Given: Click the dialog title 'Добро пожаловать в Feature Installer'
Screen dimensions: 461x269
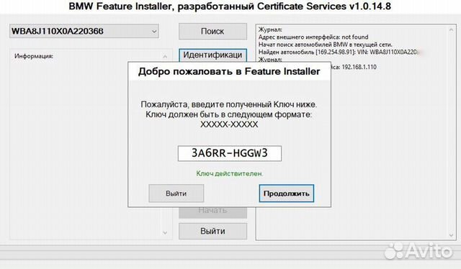Looking at the screenshot, I should tap(229, 71).
